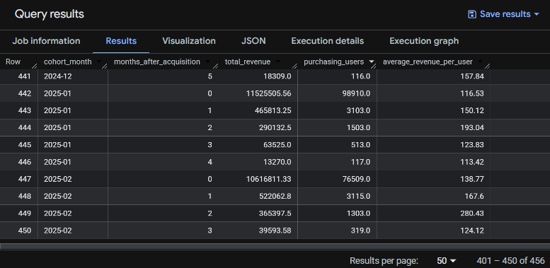550x268 pixels.
Task: Click average revenue value 280.43
Action: pos(472,214)
